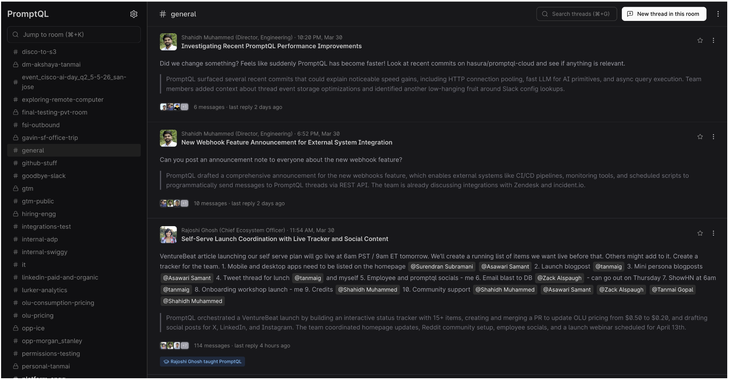This screenshot has height=380, width=729.
Task: Click the Jump to room search box
Action: pos(74,35)
